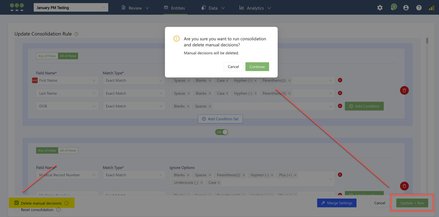Go to the Entities tab

175,8
